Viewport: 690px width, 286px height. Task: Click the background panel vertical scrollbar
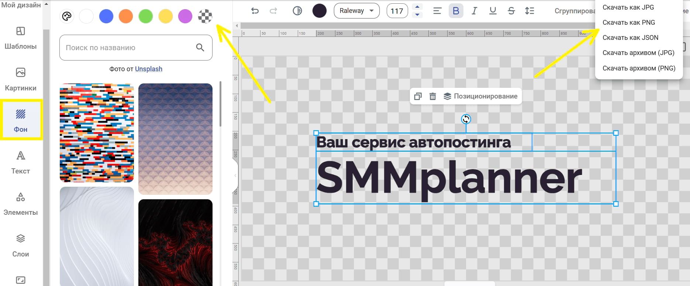tap(220, 104)
